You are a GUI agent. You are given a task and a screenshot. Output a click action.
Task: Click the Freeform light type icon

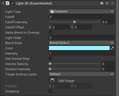[x=52, y=11]
